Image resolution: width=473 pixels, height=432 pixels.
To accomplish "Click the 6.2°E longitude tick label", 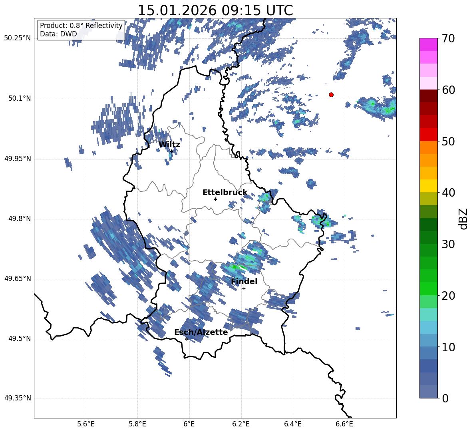I will tap(241, 424).
